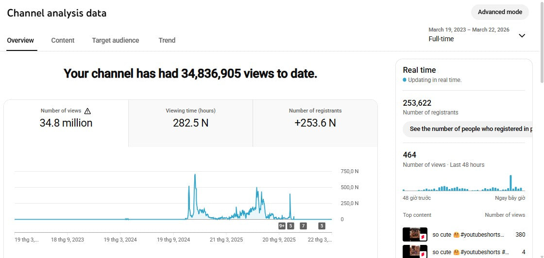Click the so cute video title with 380 views
Screen dimensions: 544x258
pyautogui.click(x=468, y=235)
